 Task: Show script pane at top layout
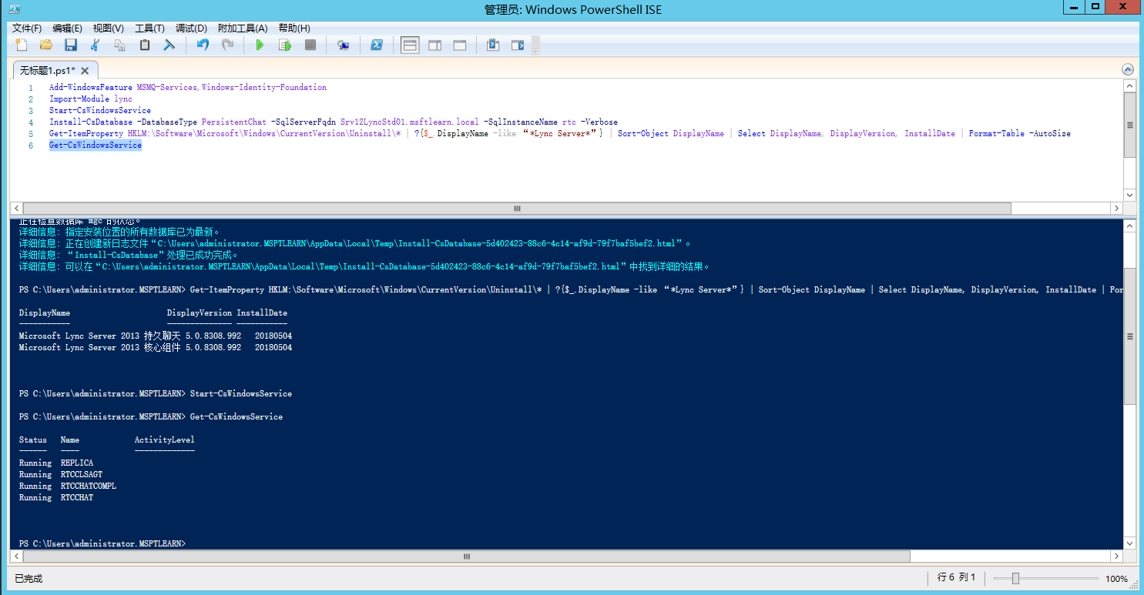410,45
